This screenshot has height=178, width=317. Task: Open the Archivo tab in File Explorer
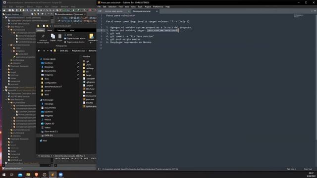coord(41,30)
